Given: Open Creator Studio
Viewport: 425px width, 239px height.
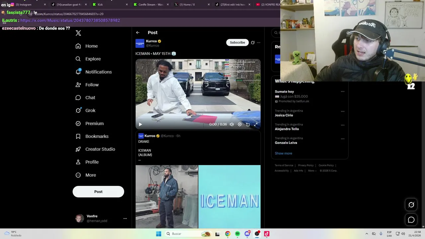Looking at the screenshot, I should [95, 149].
